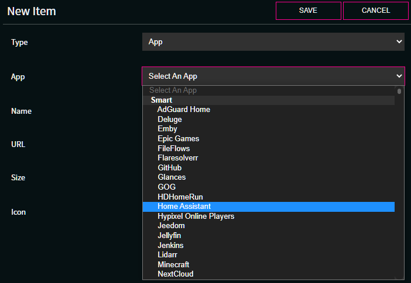
Task: Select Emby in the dropdown list
Action: (268, 129)
